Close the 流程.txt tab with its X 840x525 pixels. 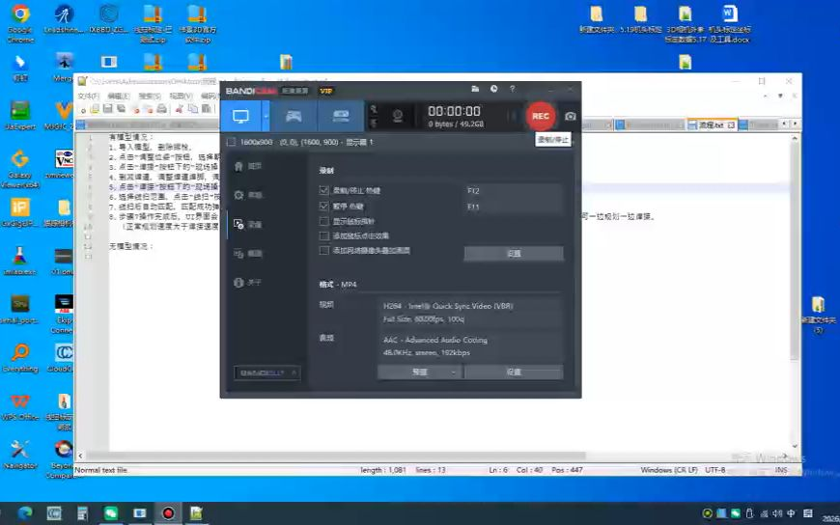point(731,124)
